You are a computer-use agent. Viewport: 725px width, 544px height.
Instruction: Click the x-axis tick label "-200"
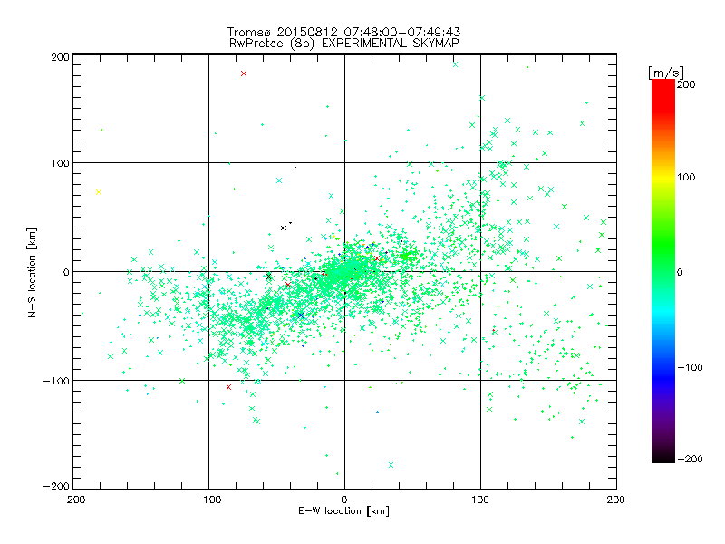click(72, 500)
